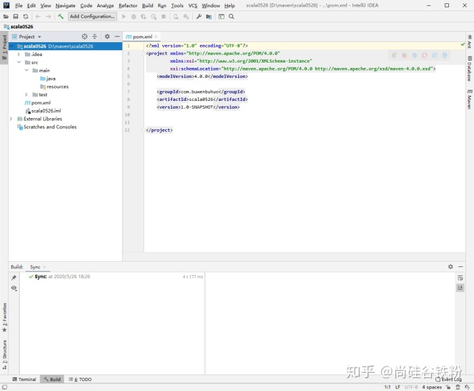Click the Back navigation arrow

pos(38,16)
